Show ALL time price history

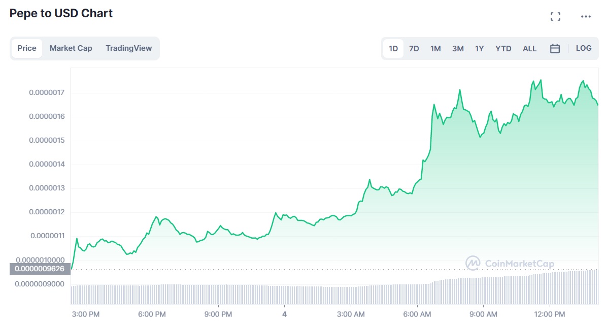[529, 49]
